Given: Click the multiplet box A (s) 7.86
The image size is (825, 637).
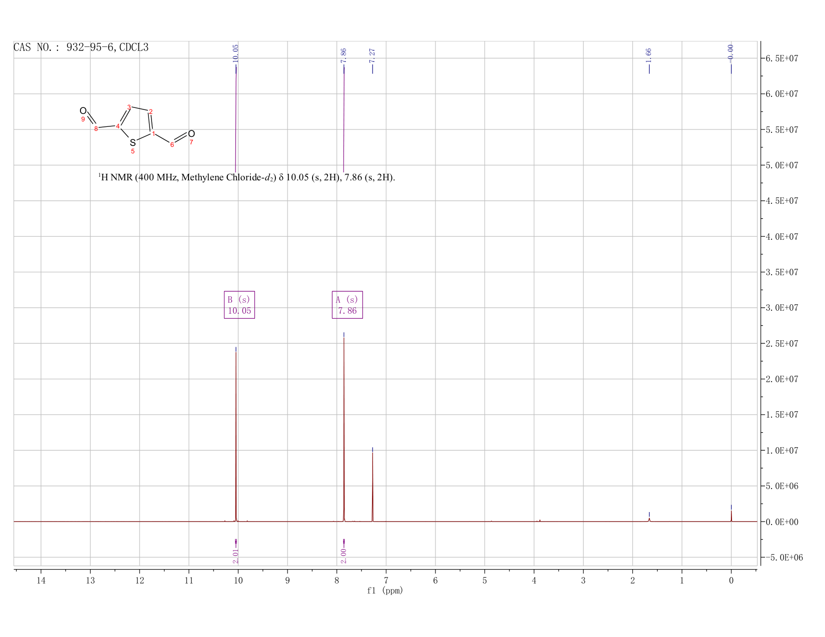Looking at the screenshot, I should point(347,305).
